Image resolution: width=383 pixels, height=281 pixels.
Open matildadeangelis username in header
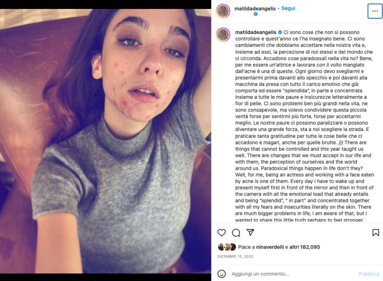[255, 9]
